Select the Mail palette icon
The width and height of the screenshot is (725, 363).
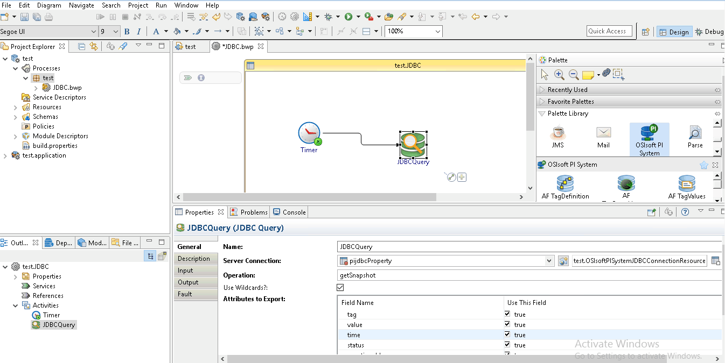pyautogui.click(x=603, y=133)
